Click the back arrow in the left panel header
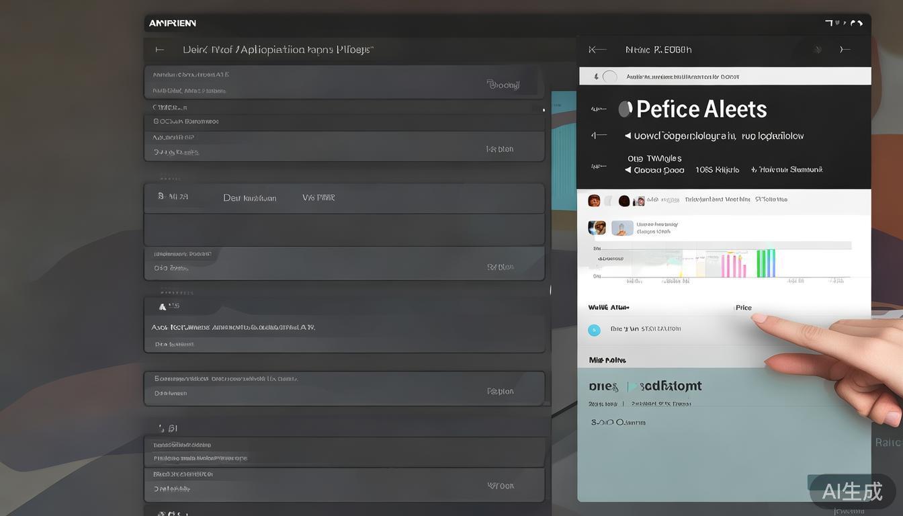This screenshot has width=903, height=516. pos(160,50)
